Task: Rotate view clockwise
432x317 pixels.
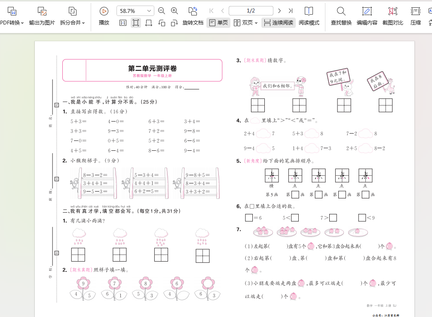Action: tap(175, 23)
